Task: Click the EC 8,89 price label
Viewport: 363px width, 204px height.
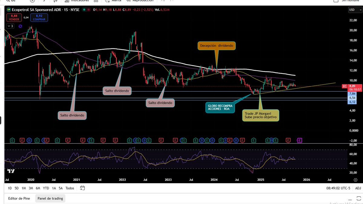Action: (352, 88)
